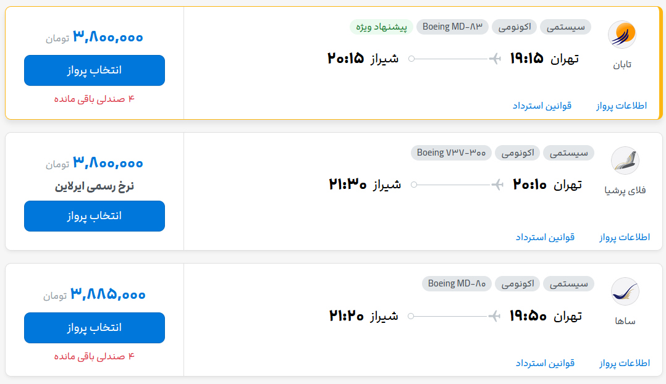Click the Boeing MD-80 aircraft tag
Image resolution: width=666 pixels, height=384 pixels.
pyautogui.click(x=457, y=284)
